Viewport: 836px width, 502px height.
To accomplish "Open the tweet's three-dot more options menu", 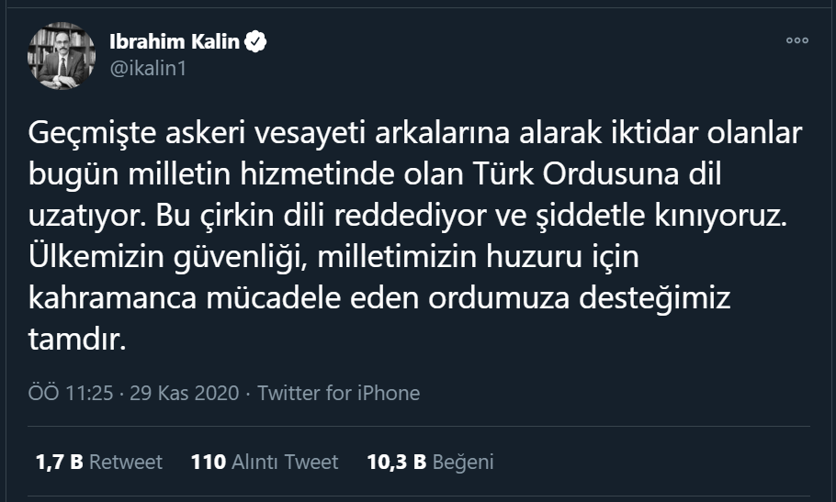I will pyautogui.click(x=796, y=40).
